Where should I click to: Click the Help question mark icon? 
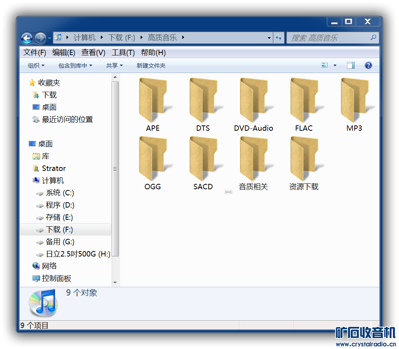tap(368, 65)
